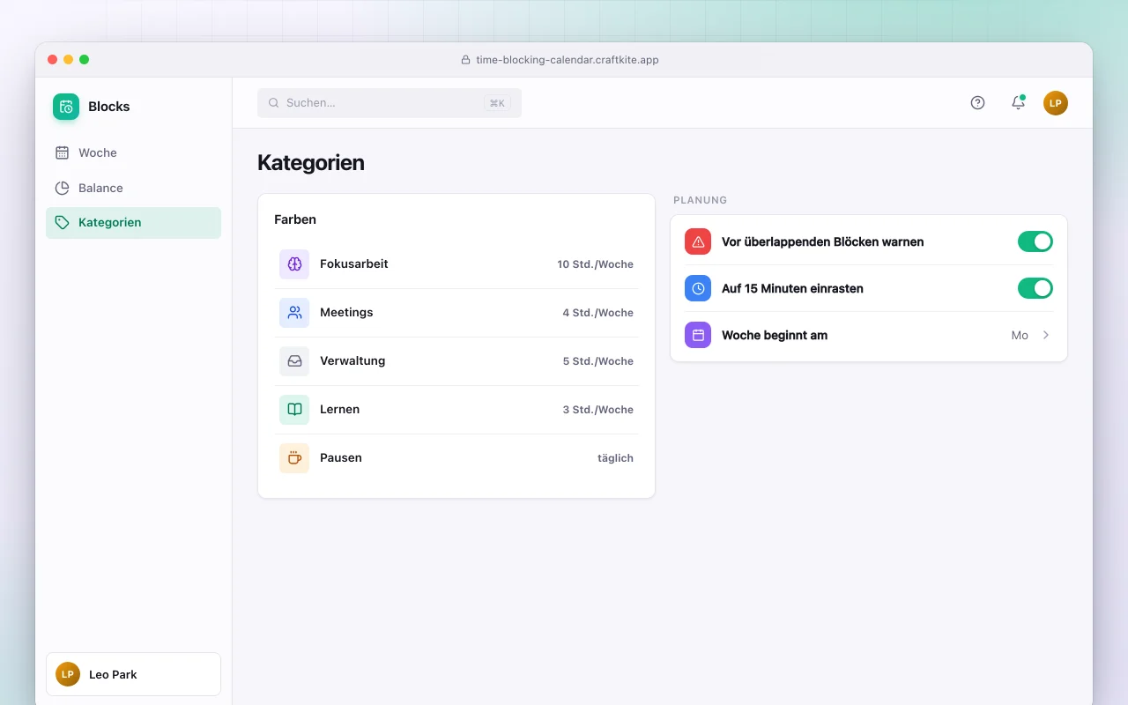Click '3 Std./Woche' value
The height and width of the screenshot is (705, 1128).
pyautogui.click(x=598, y=410)
